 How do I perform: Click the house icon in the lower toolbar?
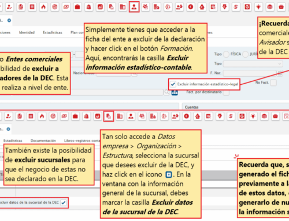point(198,116)
